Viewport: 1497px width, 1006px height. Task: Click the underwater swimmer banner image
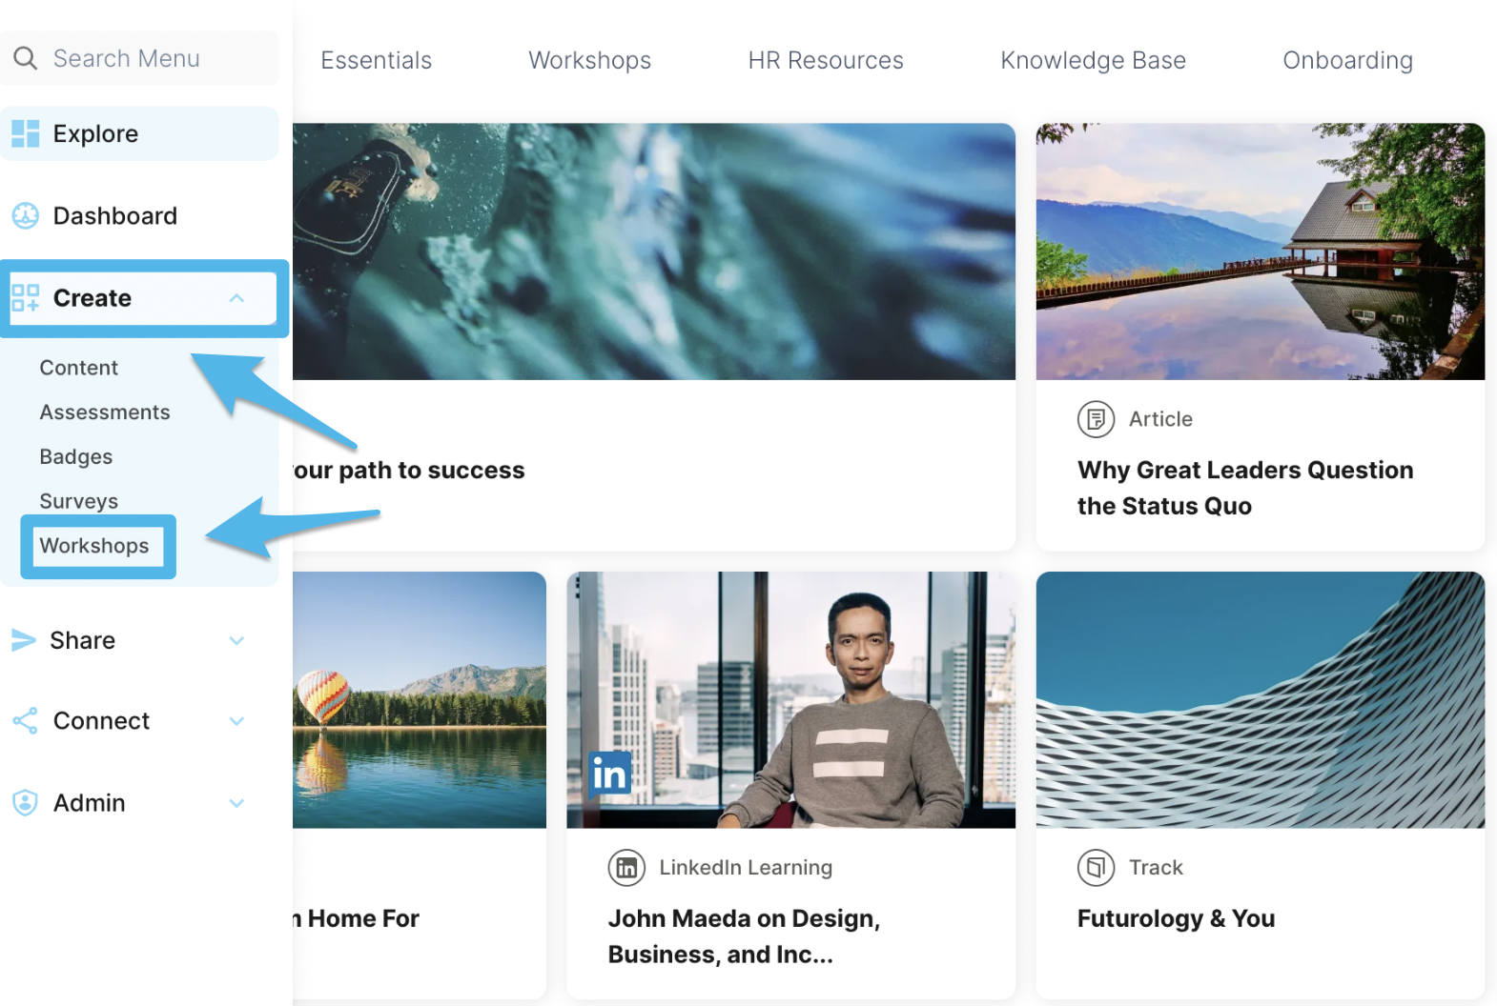654,251
